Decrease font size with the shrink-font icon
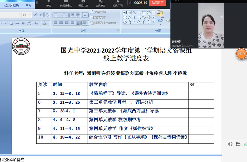 (x=41, y=15)
